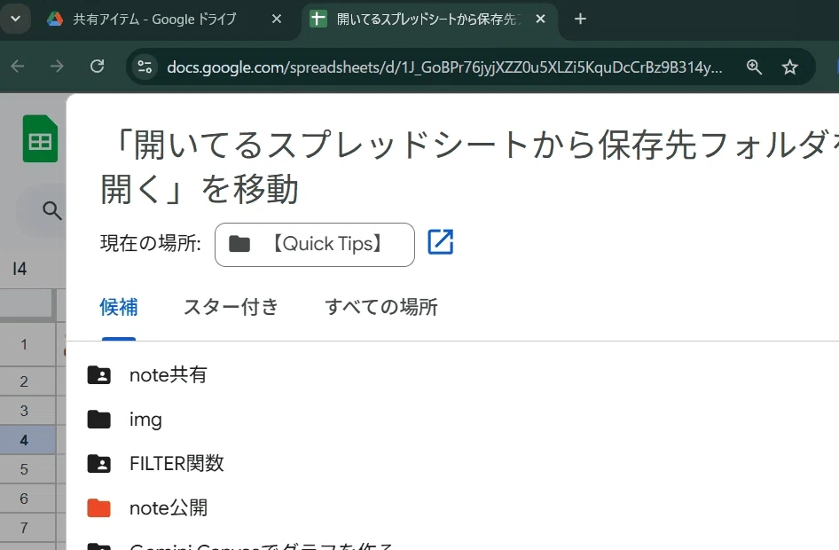Open current location folder in new tab
Viewport: 839px width, 550px height.
coord(441,242)
